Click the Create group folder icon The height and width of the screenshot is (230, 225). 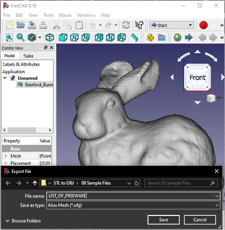pos(161,38)
